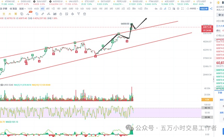Open the SOL/USDT pair tab
Image resolution: width=224 pixels, height=137 pixels.
[x=184, y=3]
